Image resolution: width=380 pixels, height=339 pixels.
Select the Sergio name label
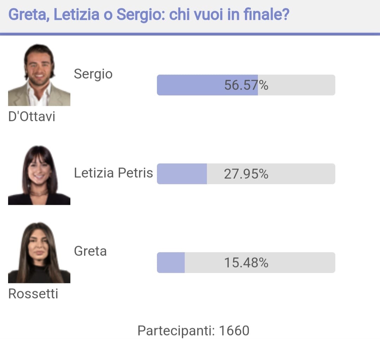[93, 74]
